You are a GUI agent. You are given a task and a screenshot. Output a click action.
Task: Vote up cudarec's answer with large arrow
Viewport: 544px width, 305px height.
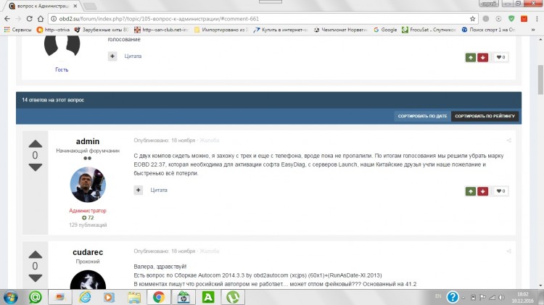(35, 255)
